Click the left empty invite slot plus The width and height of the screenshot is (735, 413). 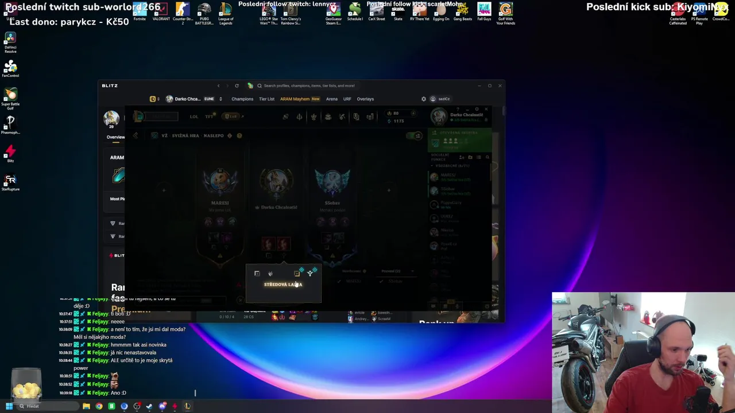click(164, 190)
